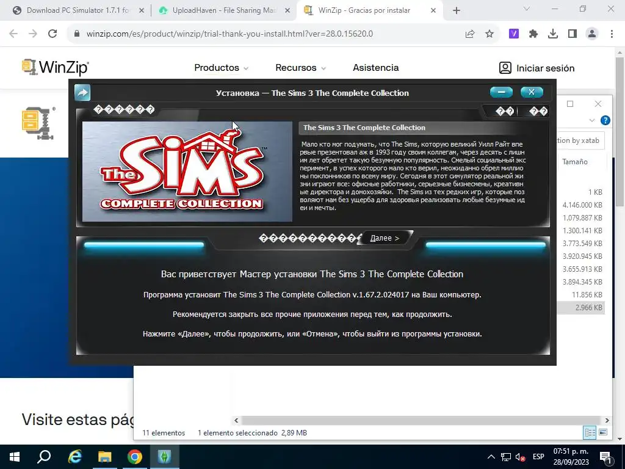Close the Download PC Simulator tab
The width and height of the screenshot is (625, 469).
[142, 11]
